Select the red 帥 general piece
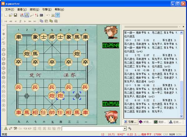This screenshot has width=187, height=137. click(x=52, y=113)
